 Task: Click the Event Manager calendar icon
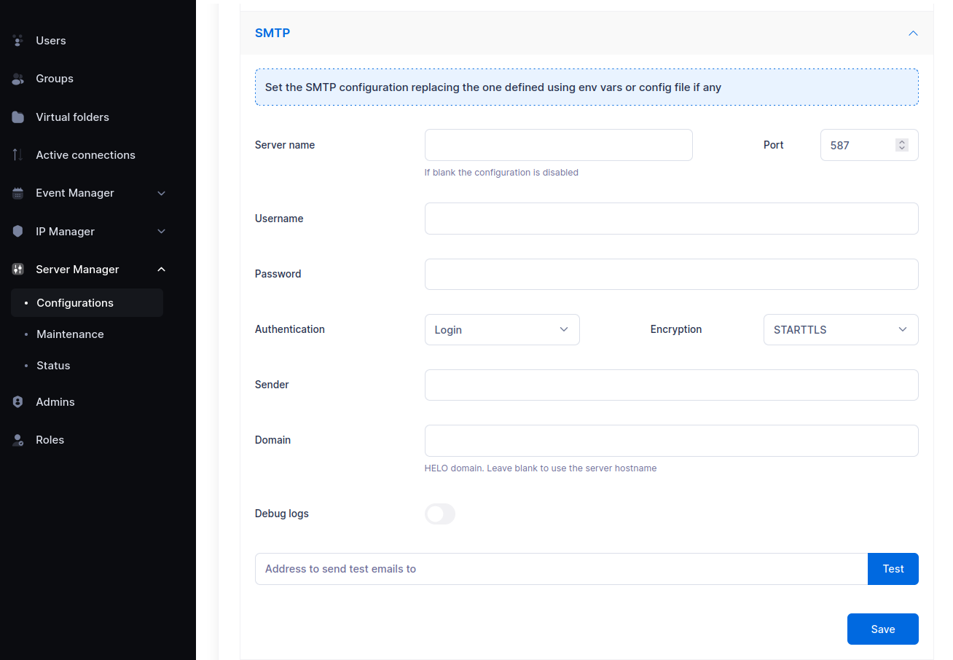pyautogui.click(x=18, y=193)
